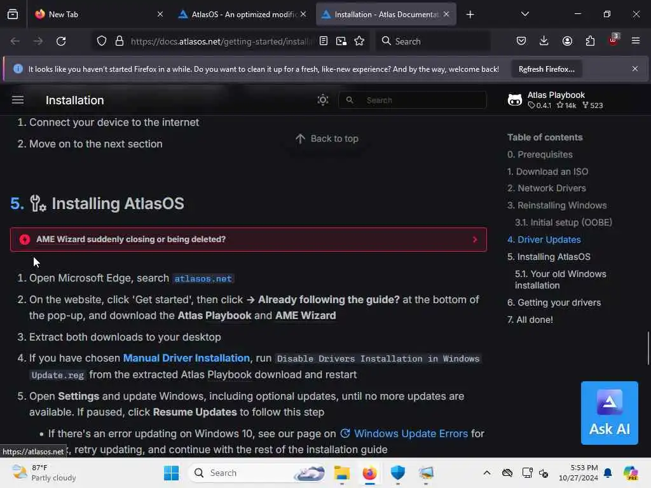The height and width of the screenshot is (488, 651).
Task: Open uBlock Origin extension icon
Action: pos(613,40)
